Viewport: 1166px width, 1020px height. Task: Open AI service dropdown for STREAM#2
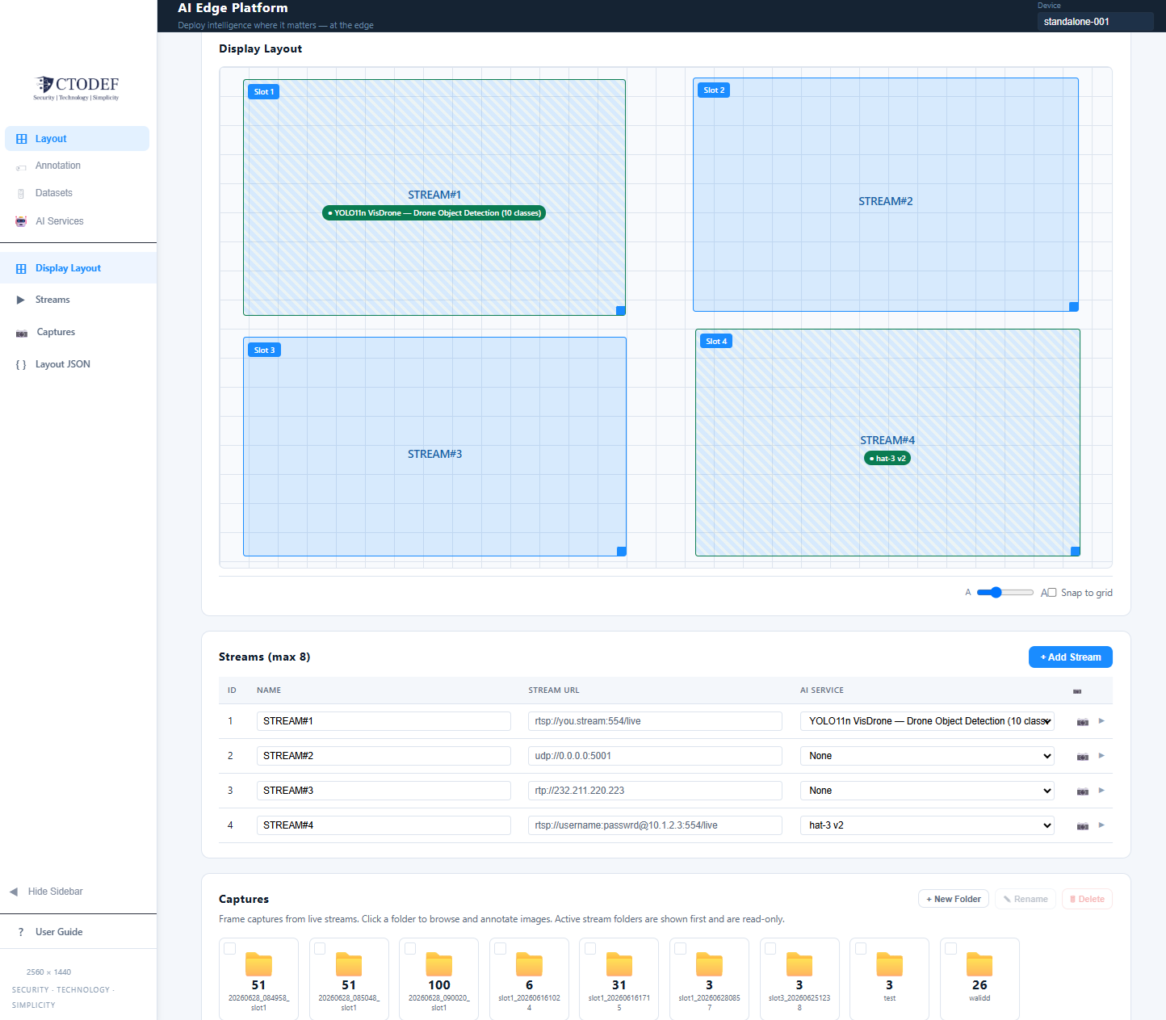[x=927, y=756]
